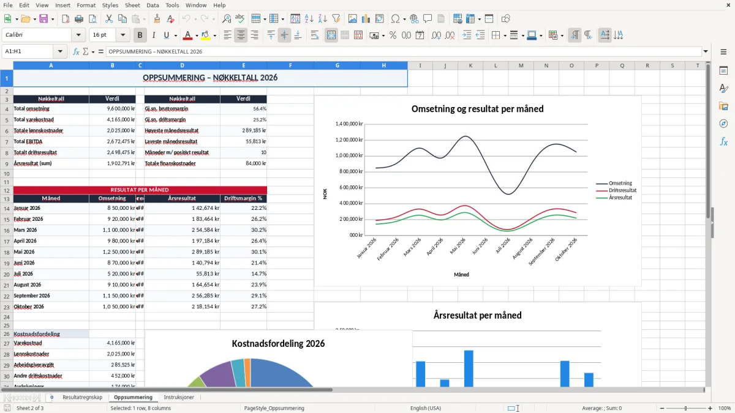The height and width of the screenshot is (413, 735).
Task: Click the Insert Chart icon
Action: coord(366,19)
